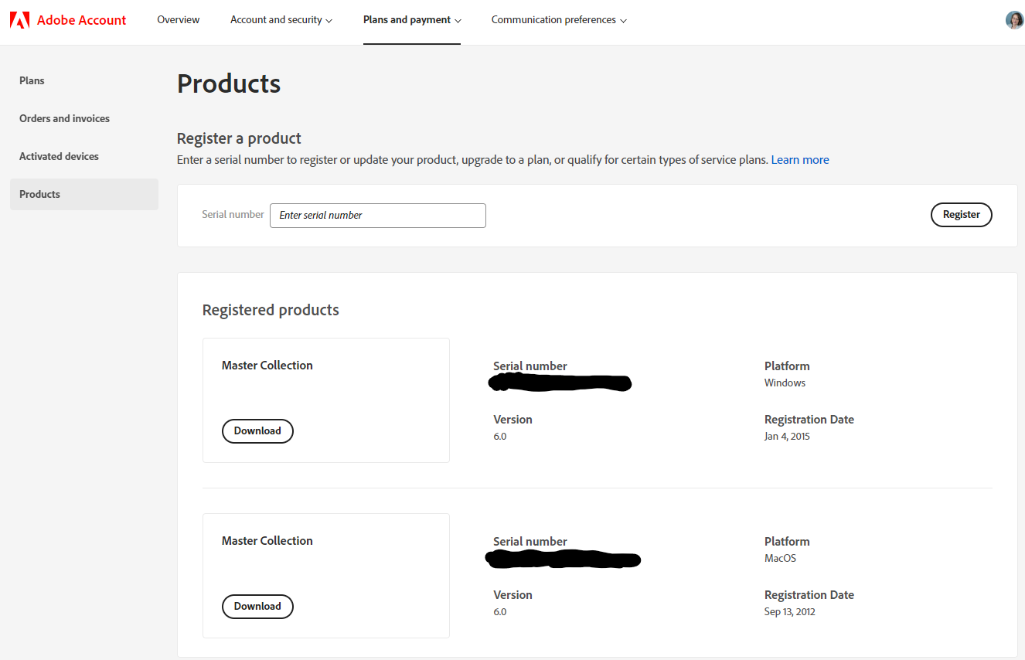Click registration date Jan 4, 2015

tap(787, 437)
